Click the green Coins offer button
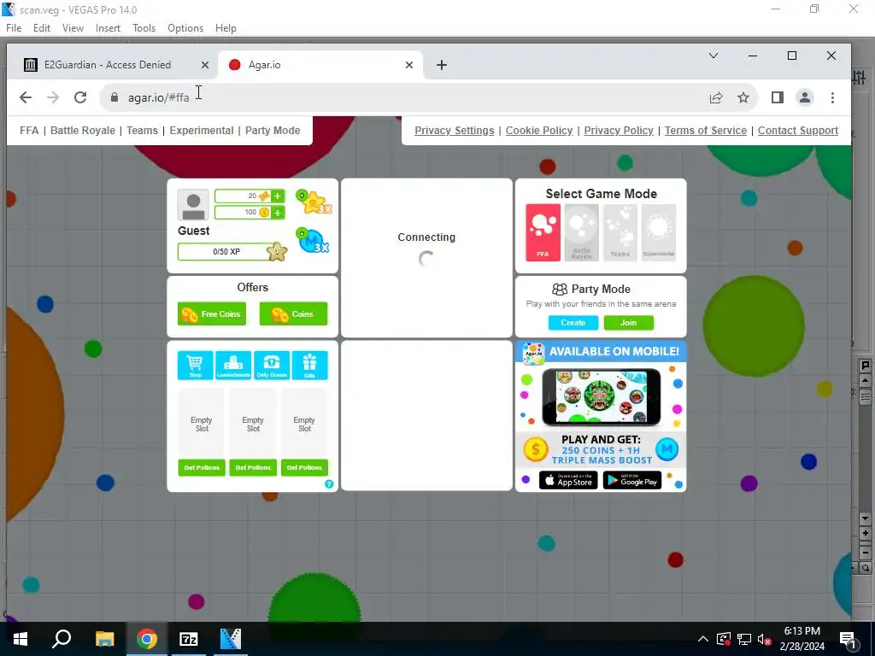The height and width of the screenshot is (656, 875). [294, 314]
